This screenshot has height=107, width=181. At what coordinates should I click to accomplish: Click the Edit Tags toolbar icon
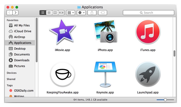102,13
